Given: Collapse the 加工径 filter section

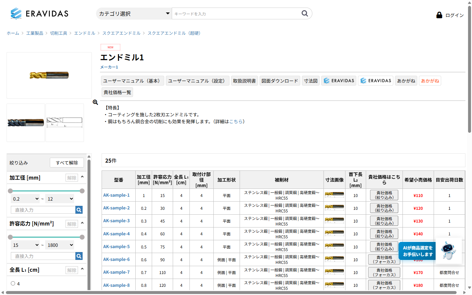Looking at the screenshot, I should pyautogui.click(x=82, y=177).
